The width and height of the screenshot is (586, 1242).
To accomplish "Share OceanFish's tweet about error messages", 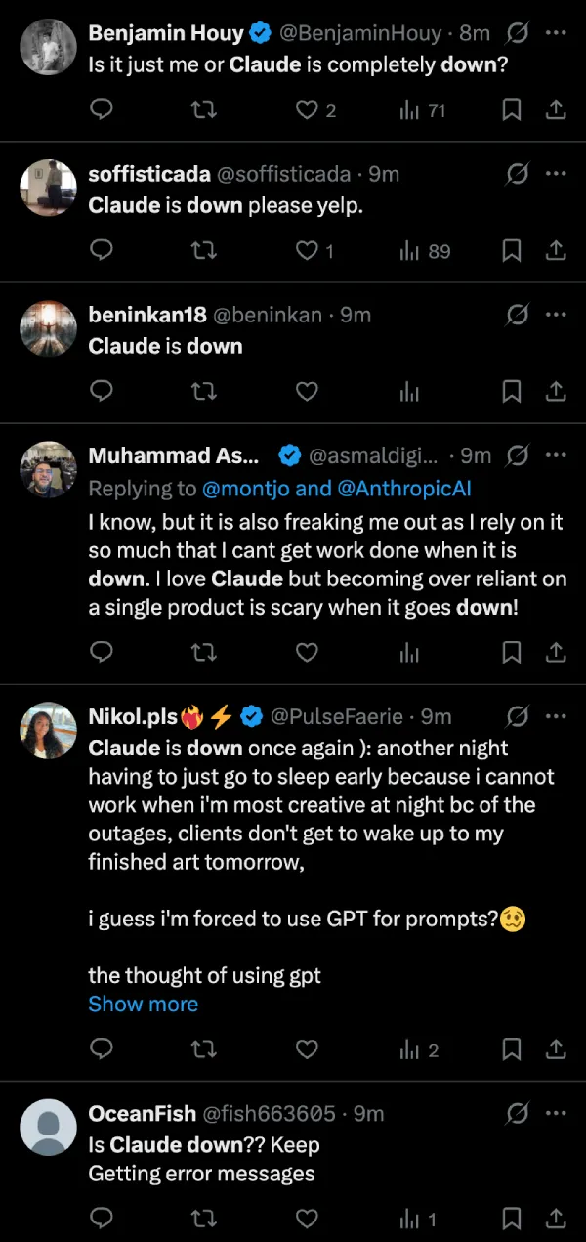I will [556, 1219].
